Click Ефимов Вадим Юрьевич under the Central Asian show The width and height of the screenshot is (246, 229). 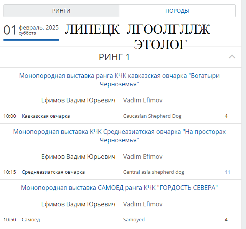tap(78, 157)
